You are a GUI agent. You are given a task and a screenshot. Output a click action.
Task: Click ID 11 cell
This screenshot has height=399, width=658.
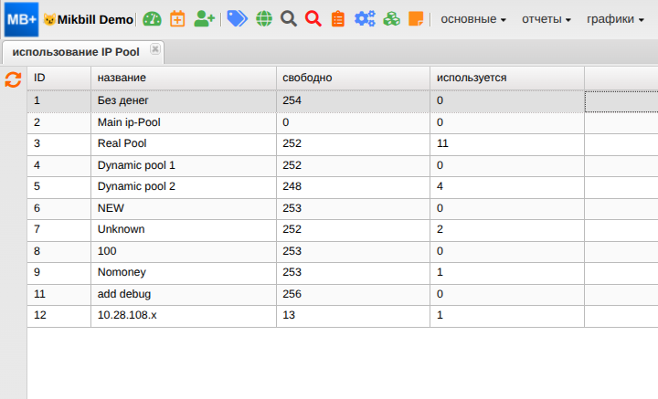(x=59, y=294)
